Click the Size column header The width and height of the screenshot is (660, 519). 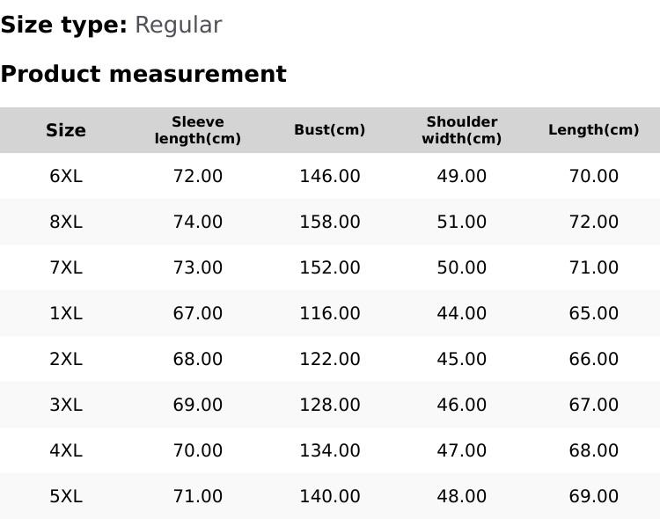coord(66,130)
